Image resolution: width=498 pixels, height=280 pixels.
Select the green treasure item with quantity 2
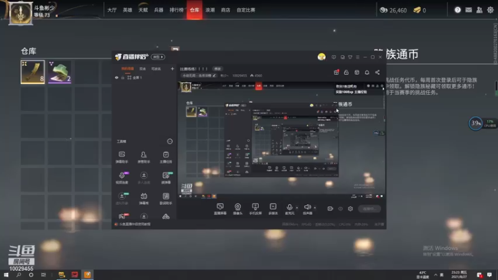pyautogui.click(x=60, y=72)
